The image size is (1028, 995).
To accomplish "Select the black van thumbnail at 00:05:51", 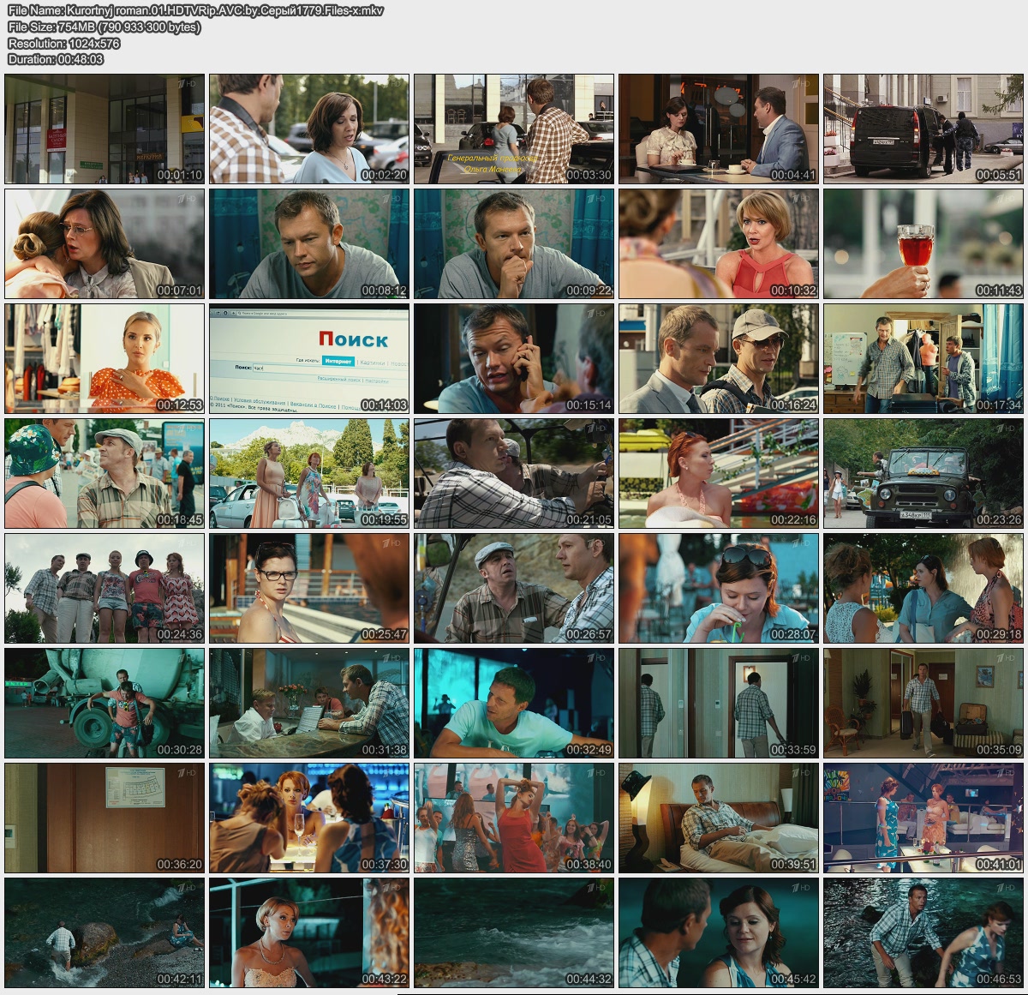I will click(923, 129).
